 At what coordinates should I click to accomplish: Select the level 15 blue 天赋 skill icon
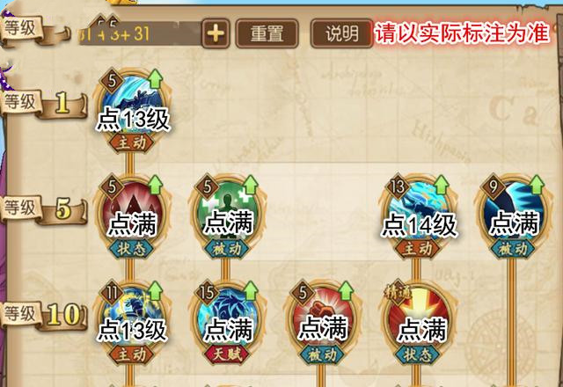click(x=227, y=322)
